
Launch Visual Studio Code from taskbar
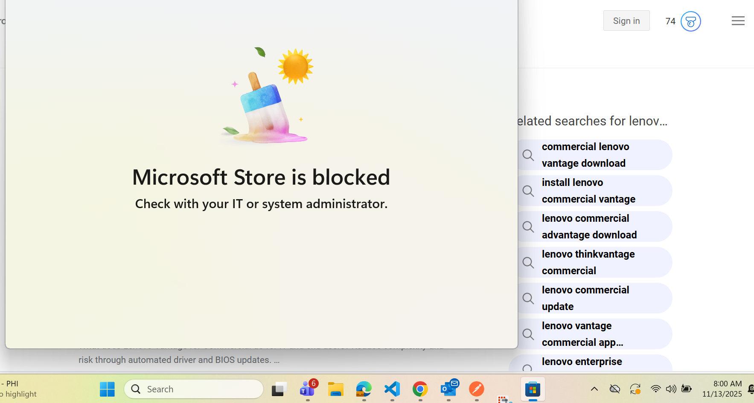pos(392,389)
